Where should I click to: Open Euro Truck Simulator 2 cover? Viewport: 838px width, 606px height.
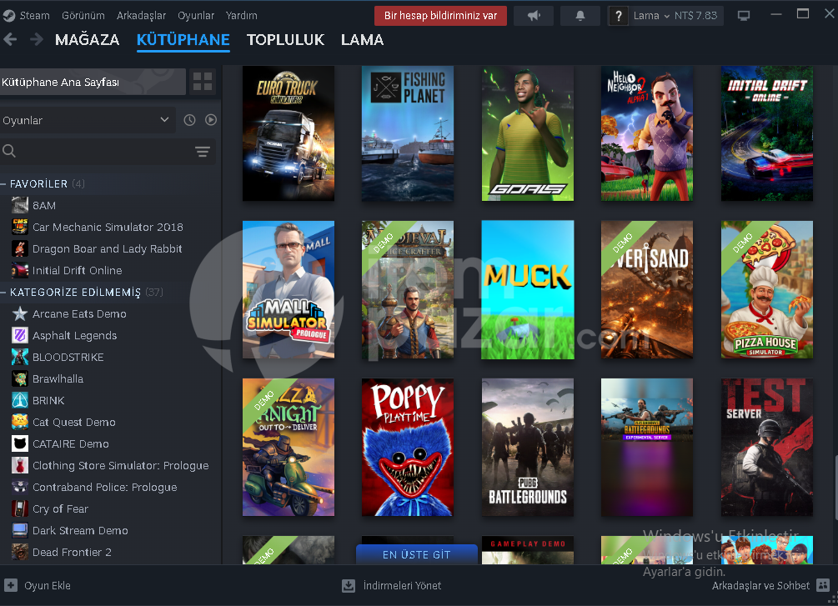coord(289,133)
